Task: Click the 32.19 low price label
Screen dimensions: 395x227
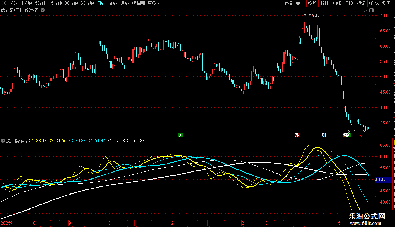Action: pyautogui.click(x=353, y=132)
